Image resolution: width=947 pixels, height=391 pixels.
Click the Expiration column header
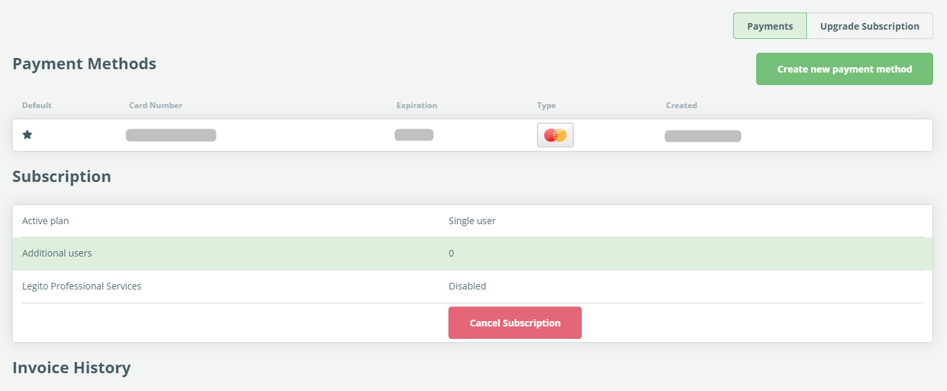(x=417, y=105)
